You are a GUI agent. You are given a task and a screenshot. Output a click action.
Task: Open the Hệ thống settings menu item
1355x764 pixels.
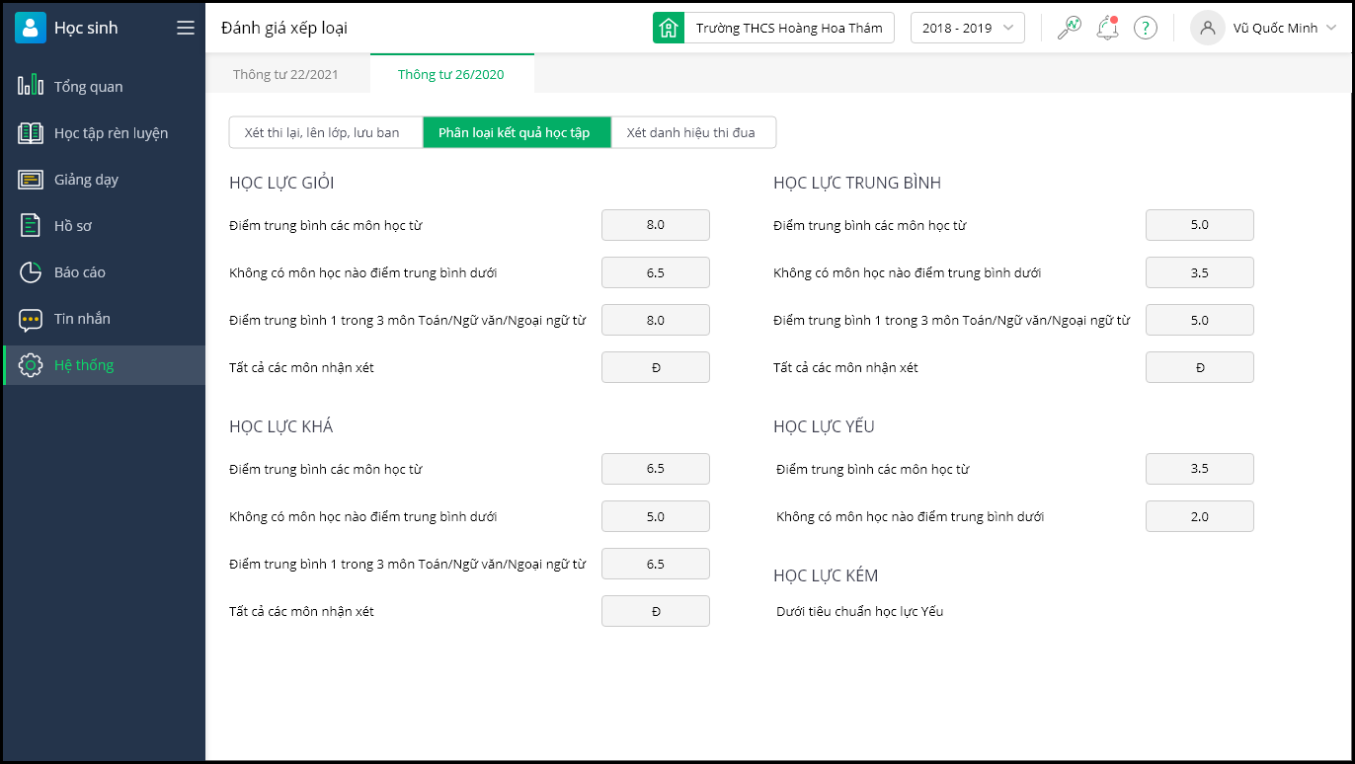84,365
